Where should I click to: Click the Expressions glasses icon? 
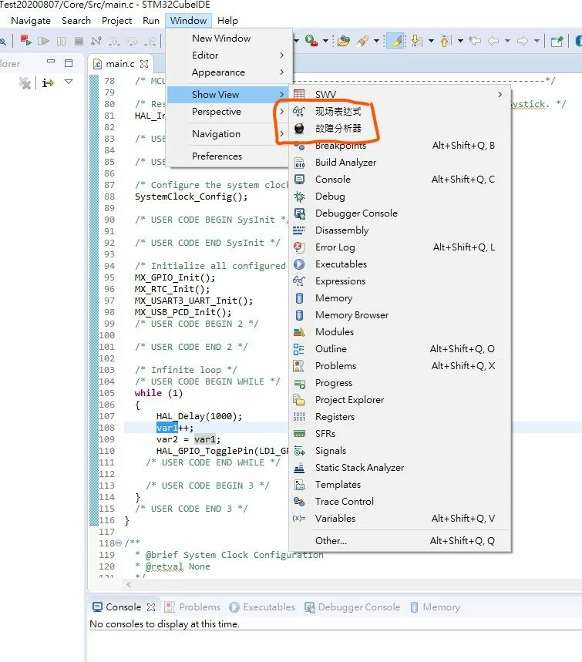coord(299,281)
